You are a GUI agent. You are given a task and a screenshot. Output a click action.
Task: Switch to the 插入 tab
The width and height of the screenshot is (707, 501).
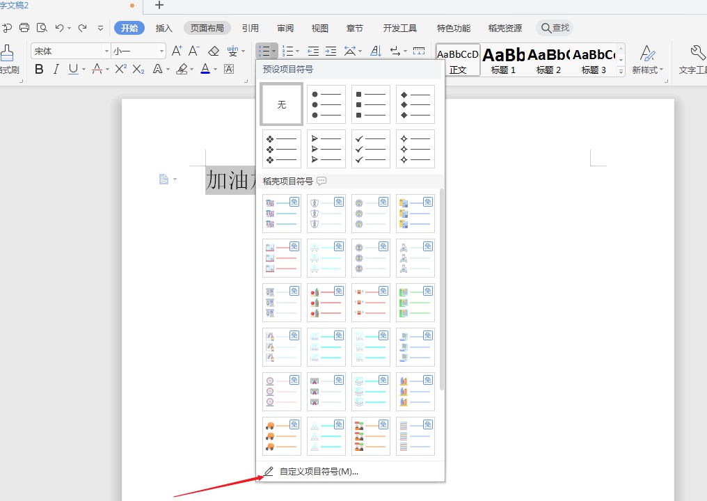(164, 28)
